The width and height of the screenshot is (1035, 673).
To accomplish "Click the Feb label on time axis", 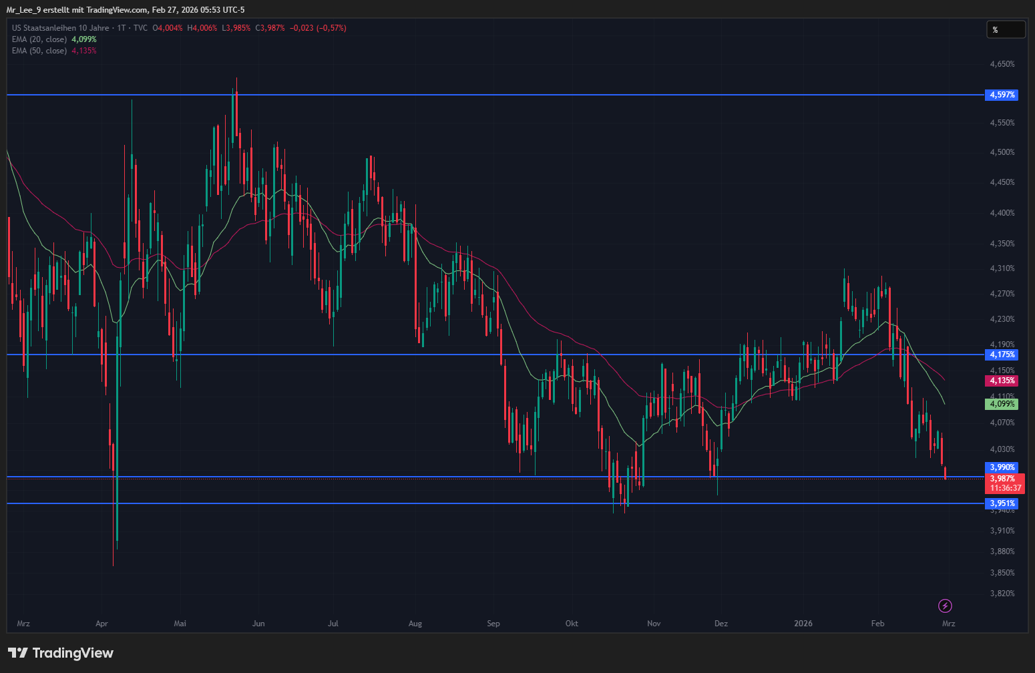I will [x=877, y=624].
